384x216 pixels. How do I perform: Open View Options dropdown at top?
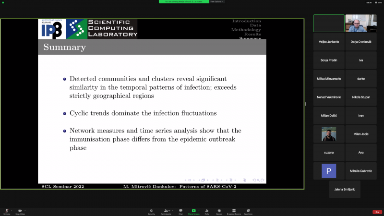(x=216, y=1)
